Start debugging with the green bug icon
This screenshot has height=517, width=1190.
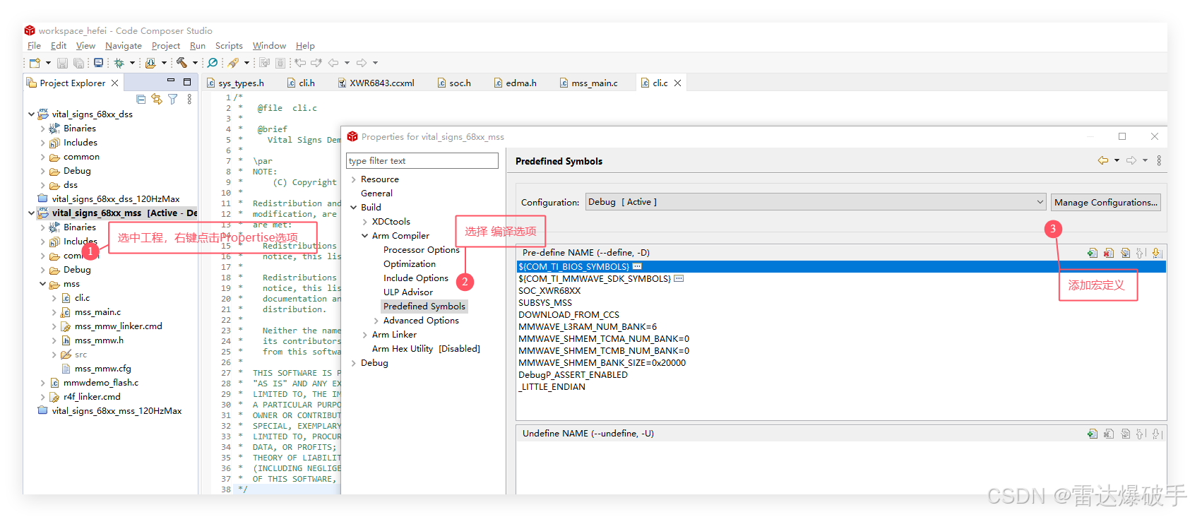pyautogui.click(x=119, y=63)
